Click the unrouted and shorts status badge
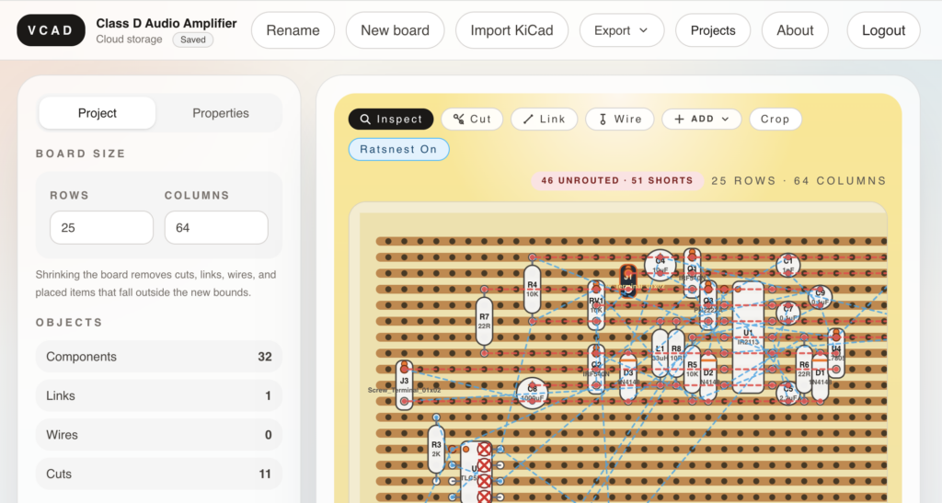Viewport: 942px width, 503px height. (617, 180)
